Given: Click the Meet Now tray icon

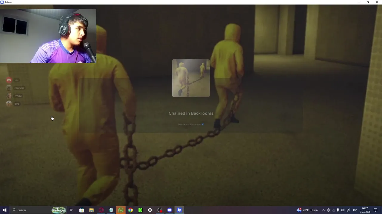Looking at the screenshot, I should tap(329, 210).
